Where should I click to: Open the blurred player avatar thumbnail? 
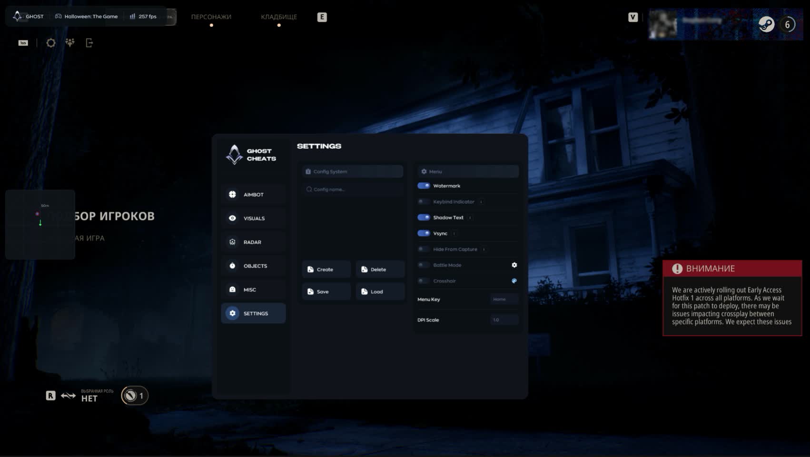pos(662,24)
